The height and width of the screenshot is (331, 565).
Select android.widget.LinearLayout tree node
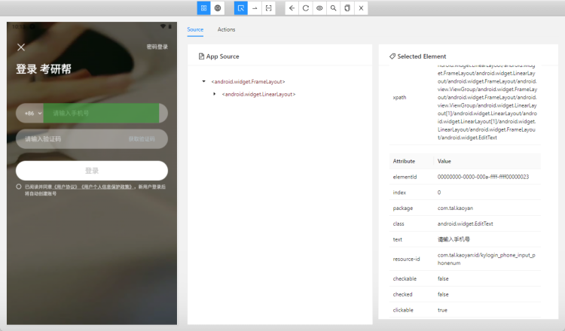tap(258, 94)
